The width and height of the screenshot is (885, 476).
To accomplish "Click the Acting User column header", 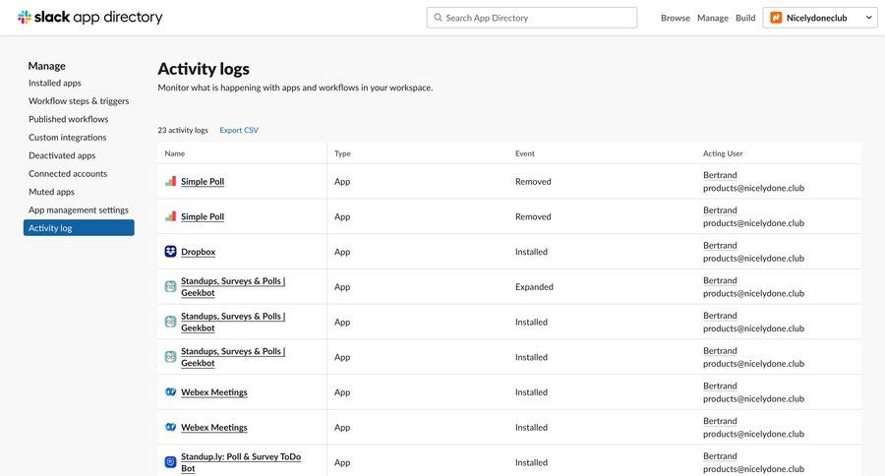I will click(723, 153).
